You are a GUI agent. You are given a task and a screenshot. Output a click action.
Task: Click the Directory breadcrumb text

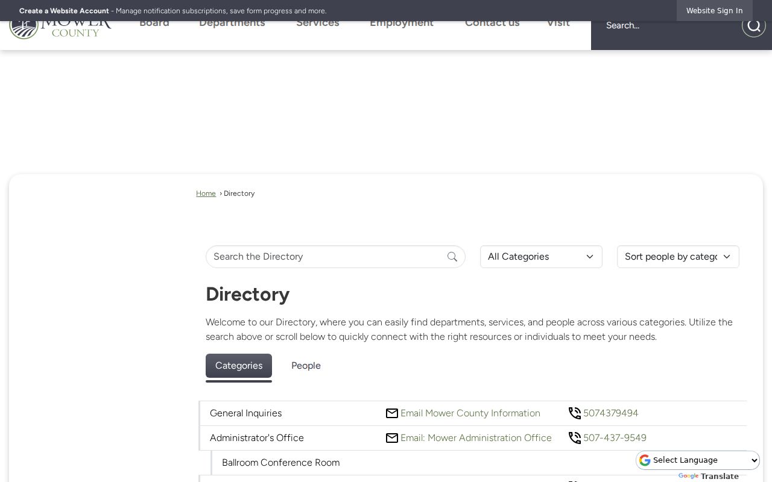[239, 193]
